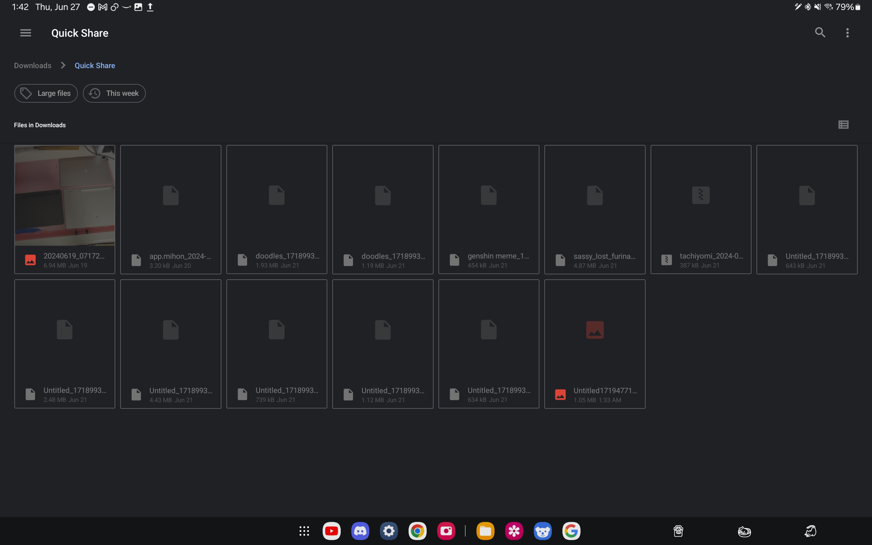
Task: Open the app drawer grid icon
Action: coord(304,531)
